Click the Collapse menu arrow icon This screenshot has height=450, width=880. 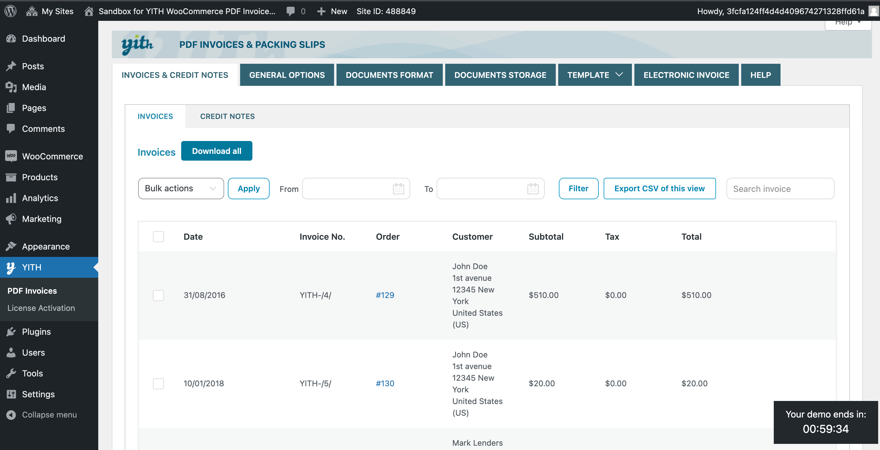pyautogui.click(x=11, y=414)
